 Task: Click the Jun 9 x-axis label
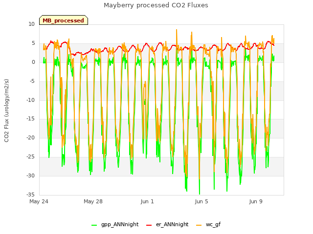256,201
